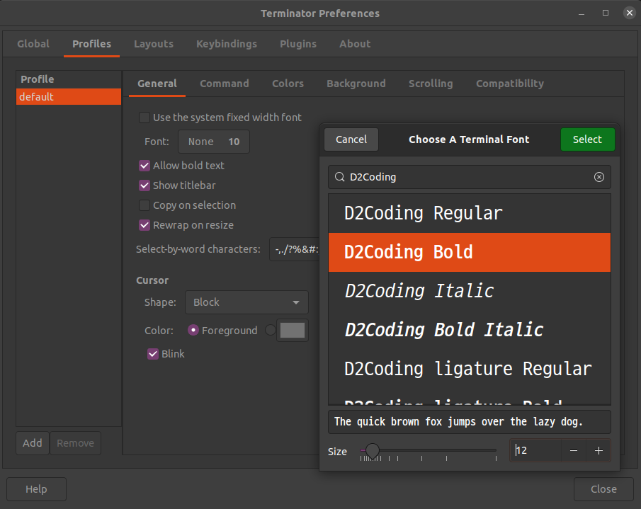Confirm font with the green Select button

pos(587,139)
